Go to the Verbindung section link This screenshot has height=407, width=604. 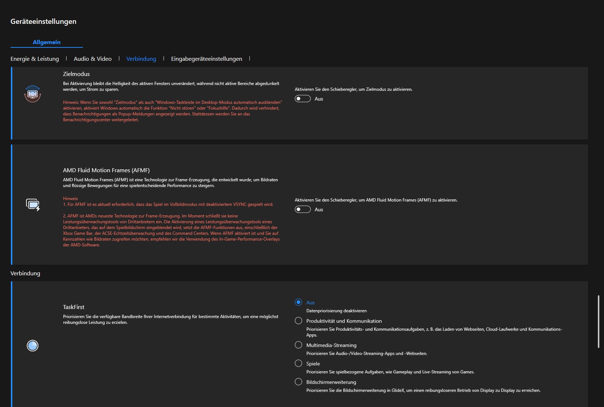(141, 59)
